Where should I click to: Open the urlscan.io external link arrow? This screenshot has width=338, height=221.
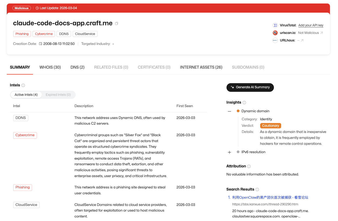(x=321, y=33)
